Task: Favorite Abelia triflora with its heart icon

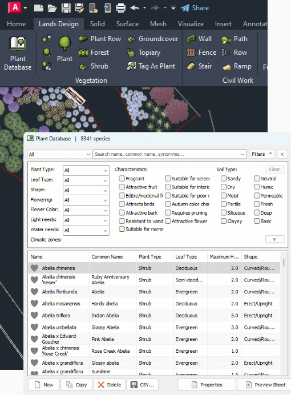Action: click(x=34, y=316)
